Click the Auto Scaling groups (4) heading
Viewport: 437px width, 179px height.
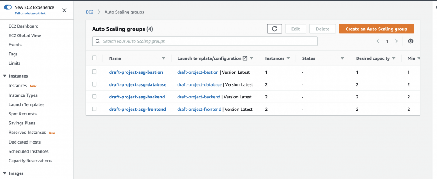tap(122, 29)
